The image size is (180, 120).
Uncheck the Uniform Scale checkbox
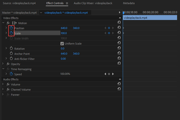pos(62,43)
